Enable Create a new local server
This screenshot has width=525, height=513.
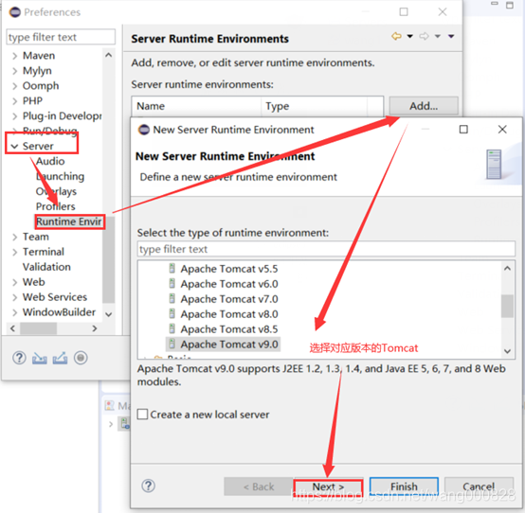tap(142, 414)
